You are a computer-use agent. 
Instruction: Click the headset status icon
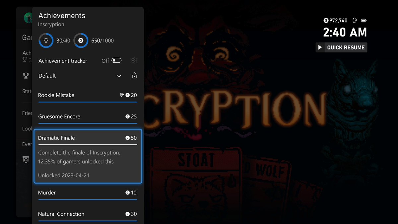pos(355,21)
